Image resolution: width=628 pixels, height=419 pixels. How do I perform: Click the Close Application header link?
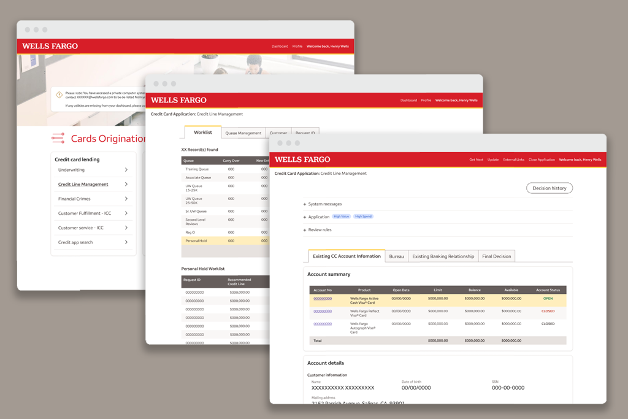coord(542,160)
